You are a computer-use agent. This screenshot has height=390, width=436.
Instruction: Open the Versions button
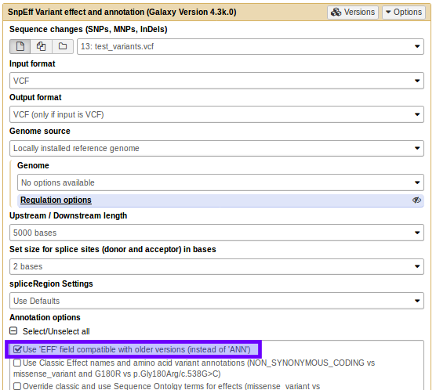pyautogui.click(x=353, y=13)
